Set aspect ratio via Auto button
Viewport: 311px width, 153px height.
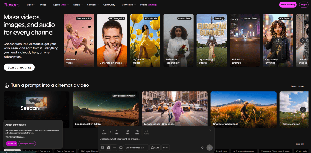point(155,148)
